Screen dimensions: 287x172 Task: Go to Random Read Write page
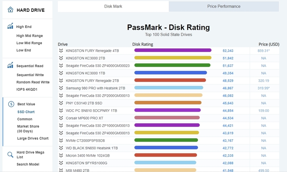tap(33, 82)
